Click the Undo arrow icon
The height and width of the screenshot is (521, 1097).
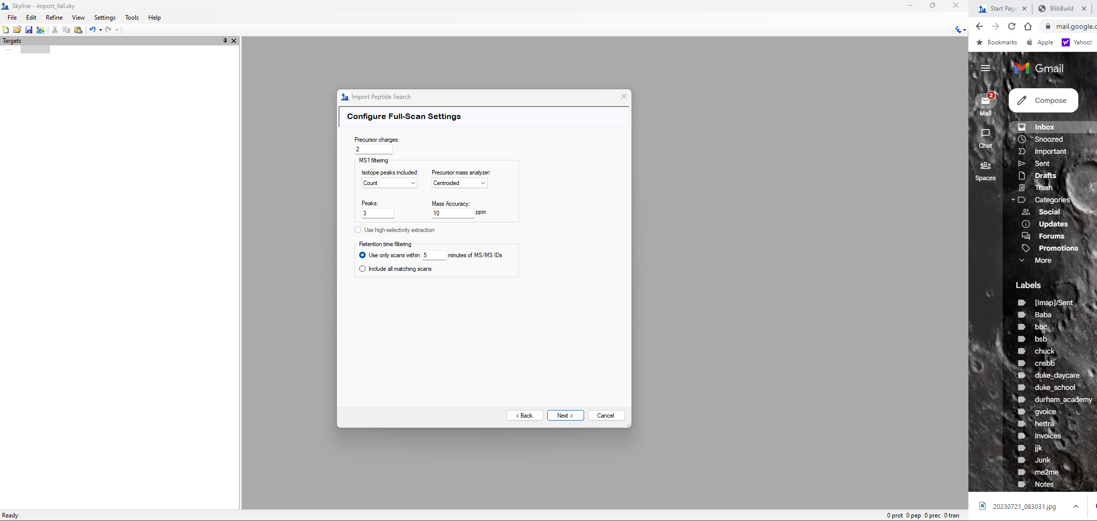pyautogui.click(x=92, y=30)
